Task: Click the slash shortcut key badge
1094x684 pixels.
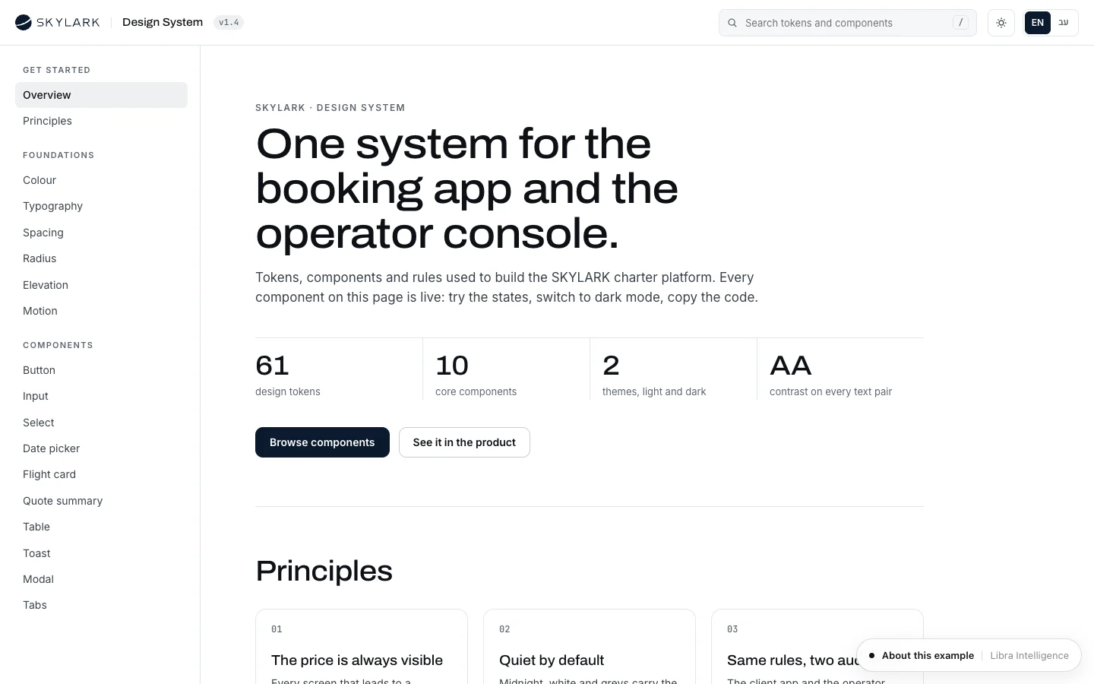Action: (x=961, y=23)
